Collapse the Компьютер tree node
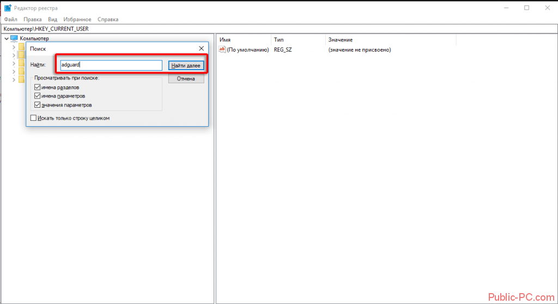 (x=5, y=39)
